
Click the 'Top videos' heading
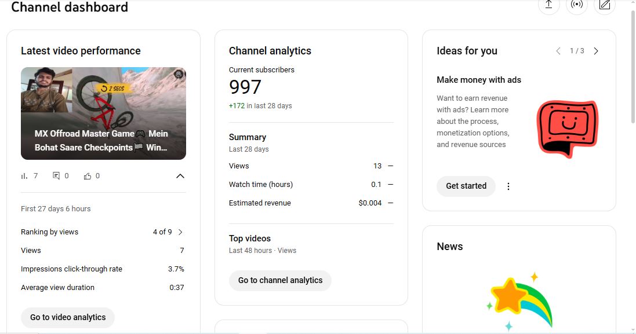tap(249, 238)
